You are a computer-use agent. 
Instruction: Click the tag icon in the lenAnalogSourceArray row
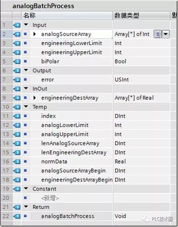(16, 143)
